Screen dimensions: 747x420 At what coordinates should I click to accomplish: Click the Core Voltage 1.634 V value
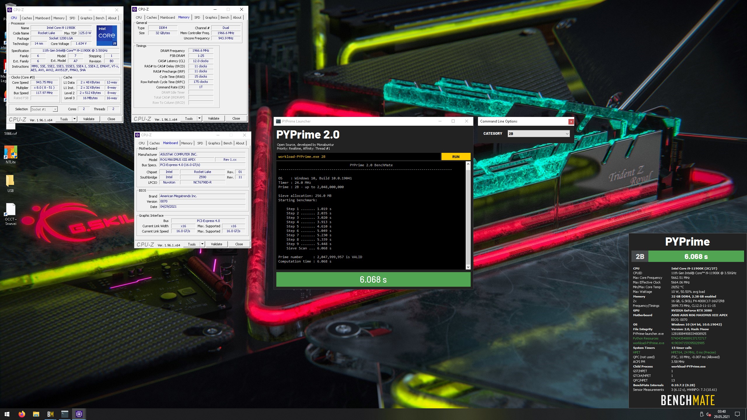point(81,43)
